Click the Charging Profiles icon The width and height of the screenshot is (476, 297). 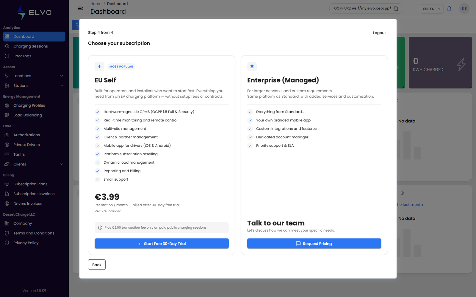click(x=7, y=105)
